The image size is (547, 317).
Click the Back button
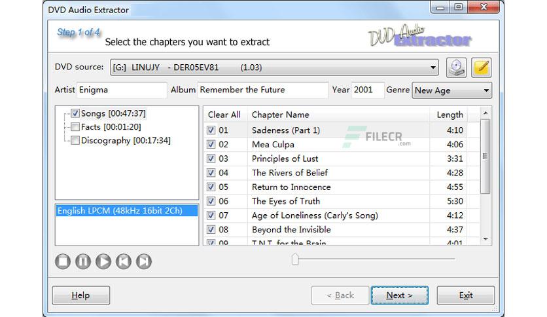click(340, 295)
